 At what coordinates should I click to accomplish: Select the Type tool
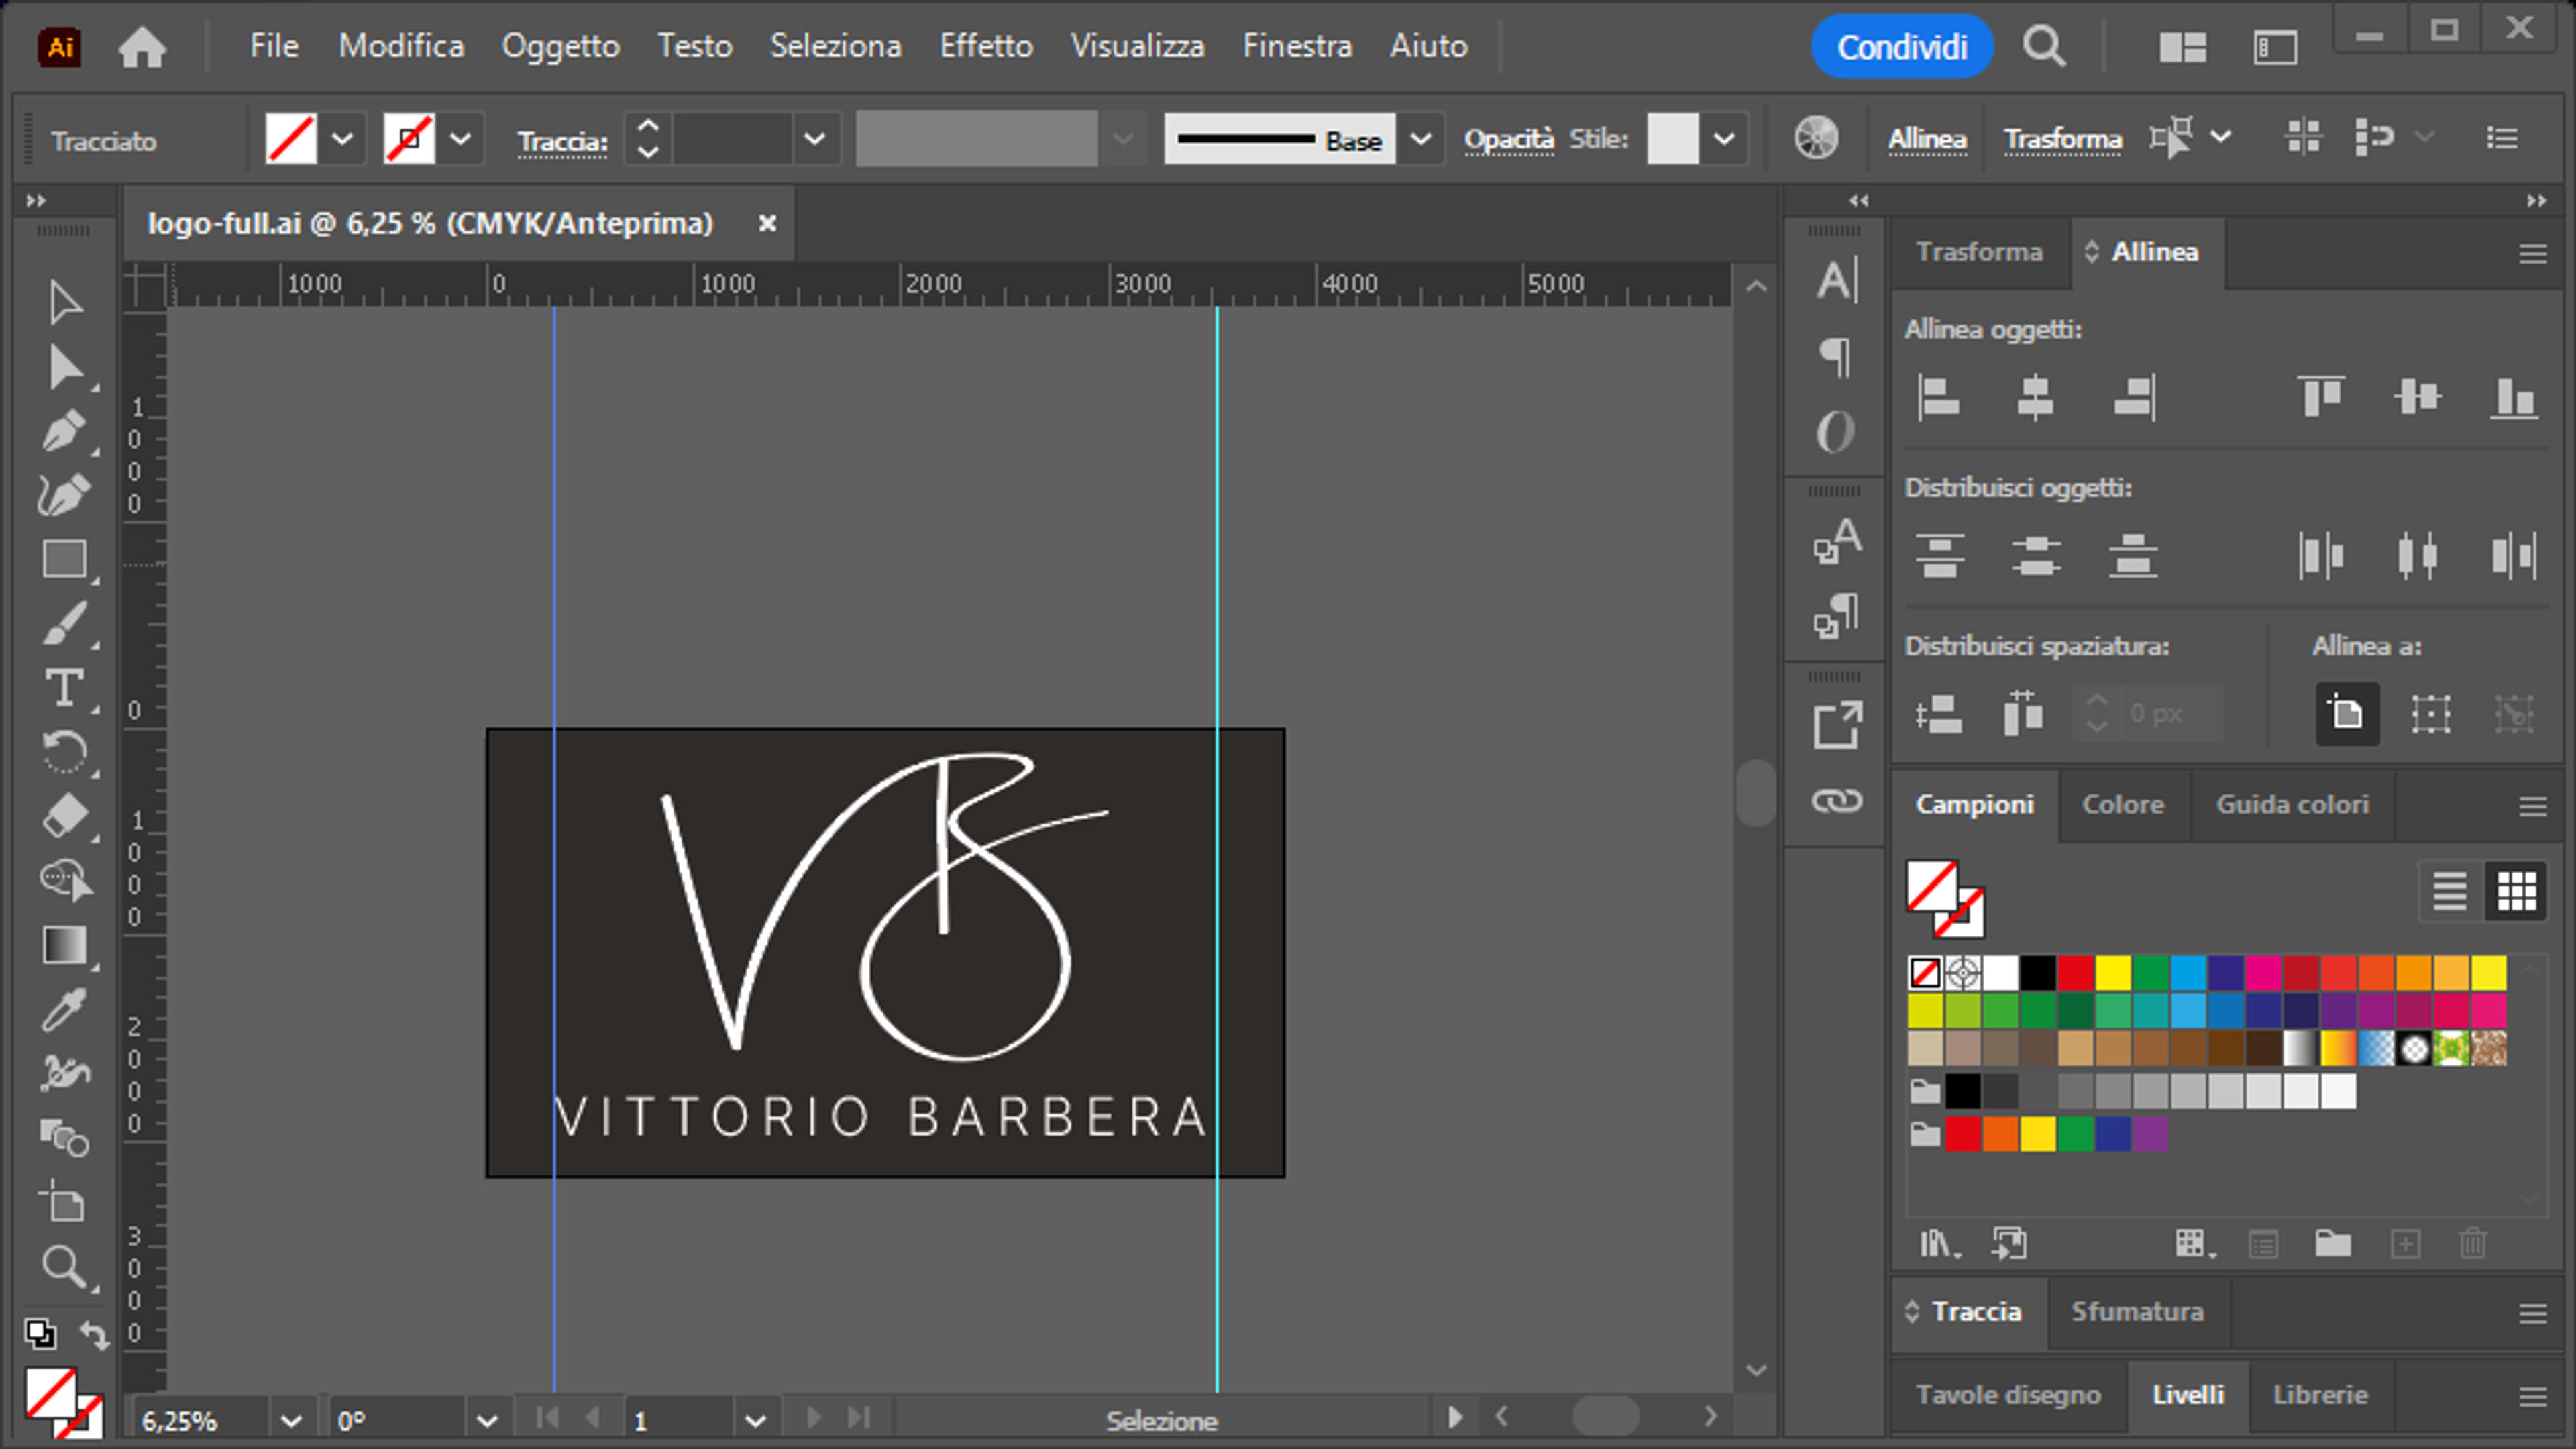(x=64, y=689)
